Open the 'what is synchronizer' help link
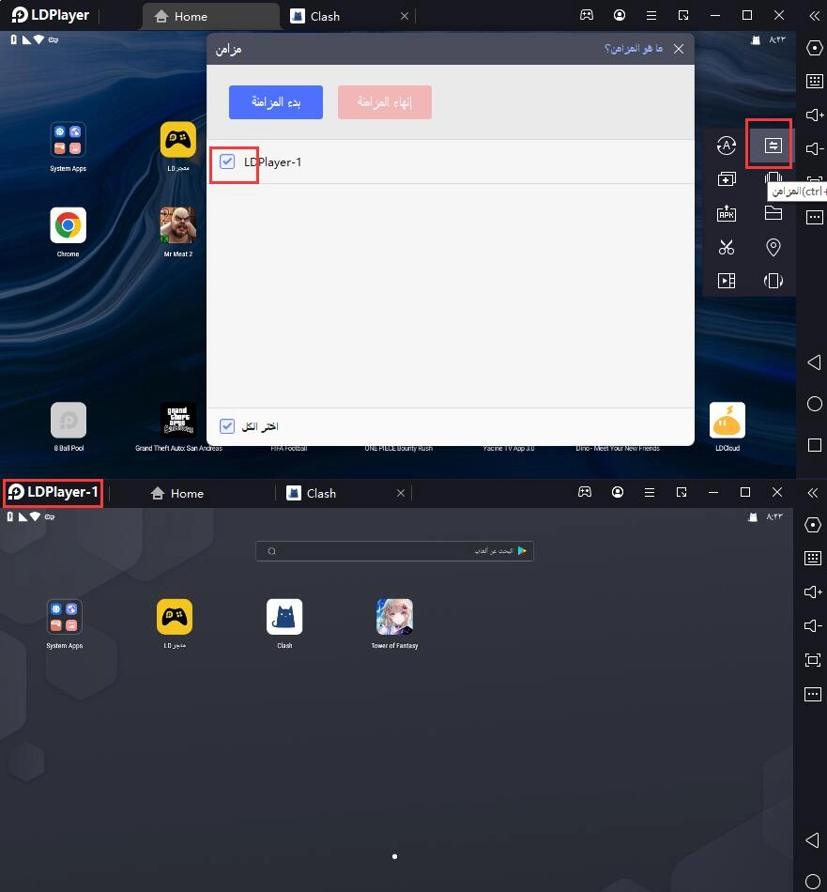 [633, 49]
